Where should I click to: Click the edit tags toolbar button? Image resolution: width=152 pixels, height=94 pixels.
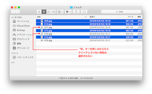(x=84, y=12)
